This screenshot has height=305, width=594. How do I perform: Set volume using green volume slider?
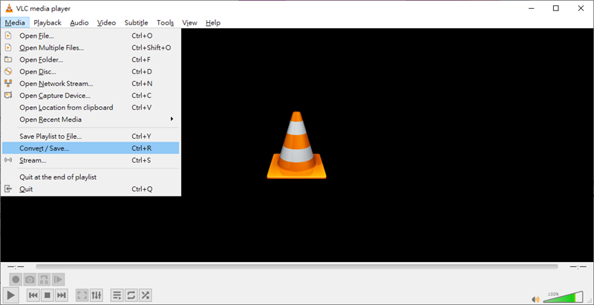pyautogui.click(x=563, y=297)
